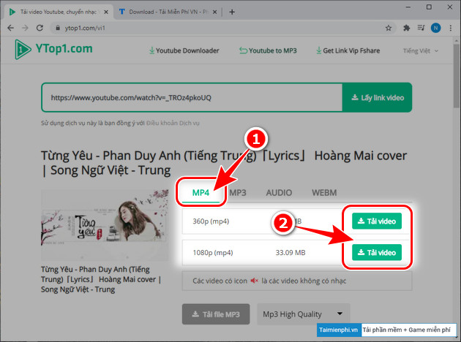Open the Youtube to MP3 nav link

[268, 50]
